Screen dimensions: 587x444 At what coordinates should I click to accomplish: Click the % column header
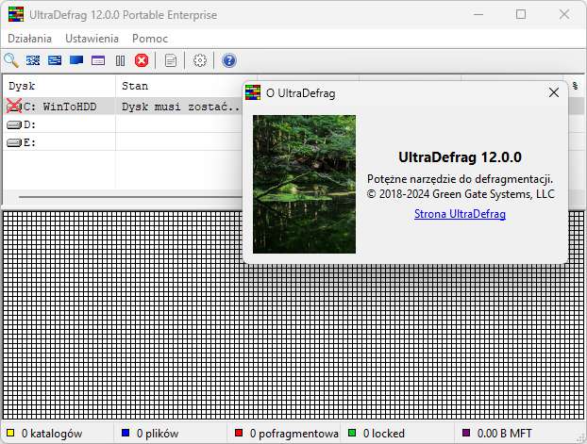(575, 86)
